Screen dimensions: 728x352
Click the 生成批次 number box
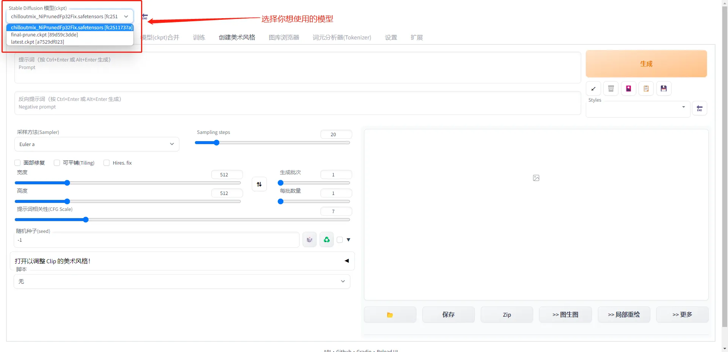coord(336,174)
